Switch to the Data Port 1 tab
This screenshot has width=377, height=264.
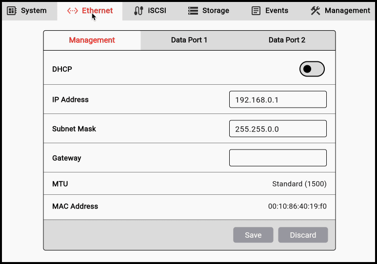coord(189,40)
